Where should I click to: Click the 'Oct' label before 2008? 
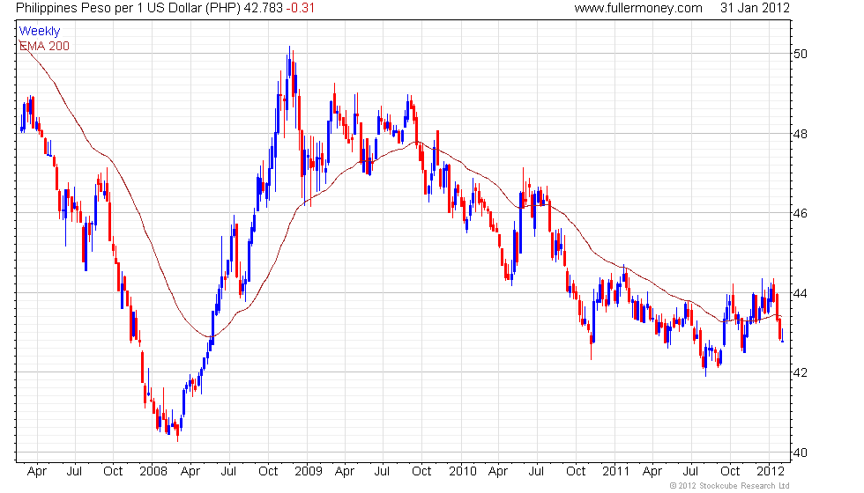click(x=113, y=472)
